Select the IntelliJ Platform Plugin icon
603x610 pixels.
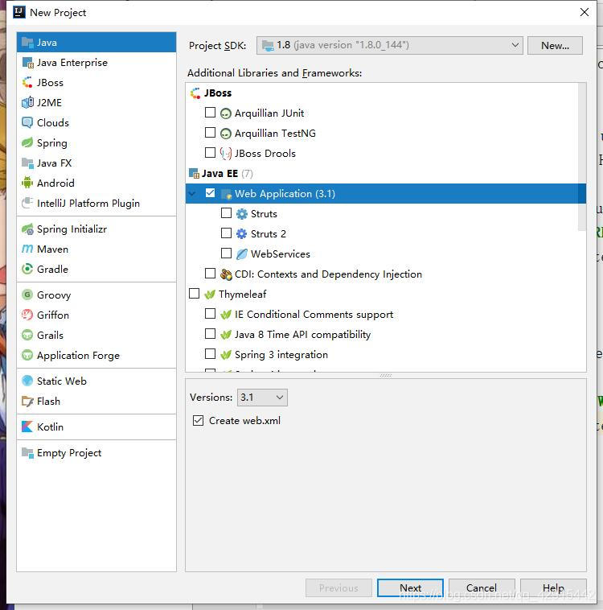pyautogui.click(x=27, y=203)
